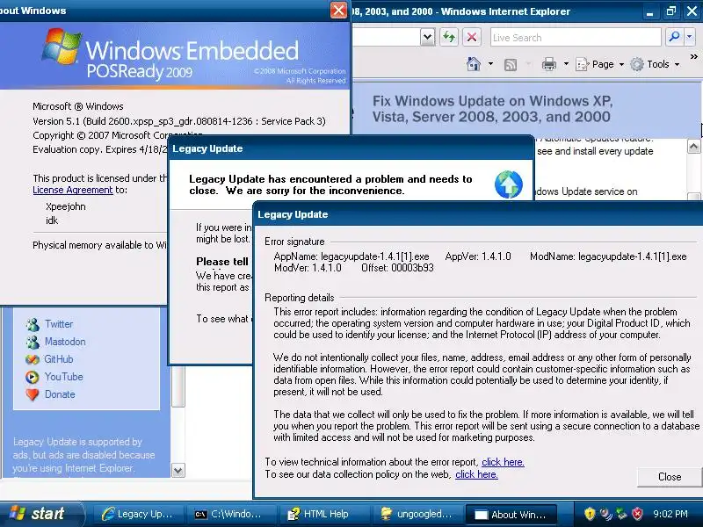Click the Twitter icon in sidebar

pyautogui.click(x=33, y=324)
